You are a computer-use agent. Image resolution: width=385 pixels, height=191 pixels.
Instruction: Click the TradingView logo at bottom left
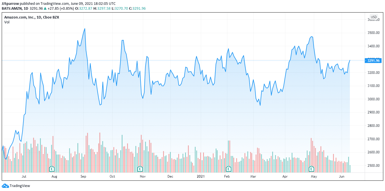16,186
